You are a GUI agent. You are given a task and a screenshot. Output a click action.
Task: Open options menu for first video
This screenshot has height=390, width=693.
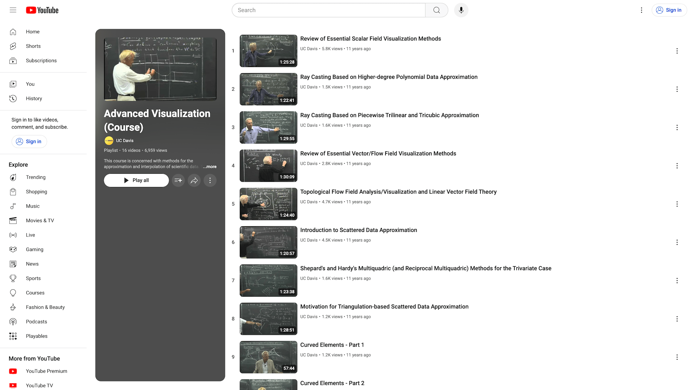677,51
